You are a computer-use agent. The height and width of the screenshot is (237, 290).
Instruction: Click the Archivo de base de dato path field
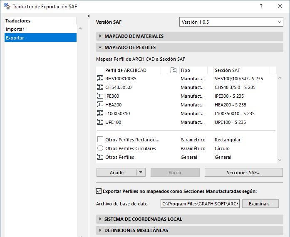[200, 204]
